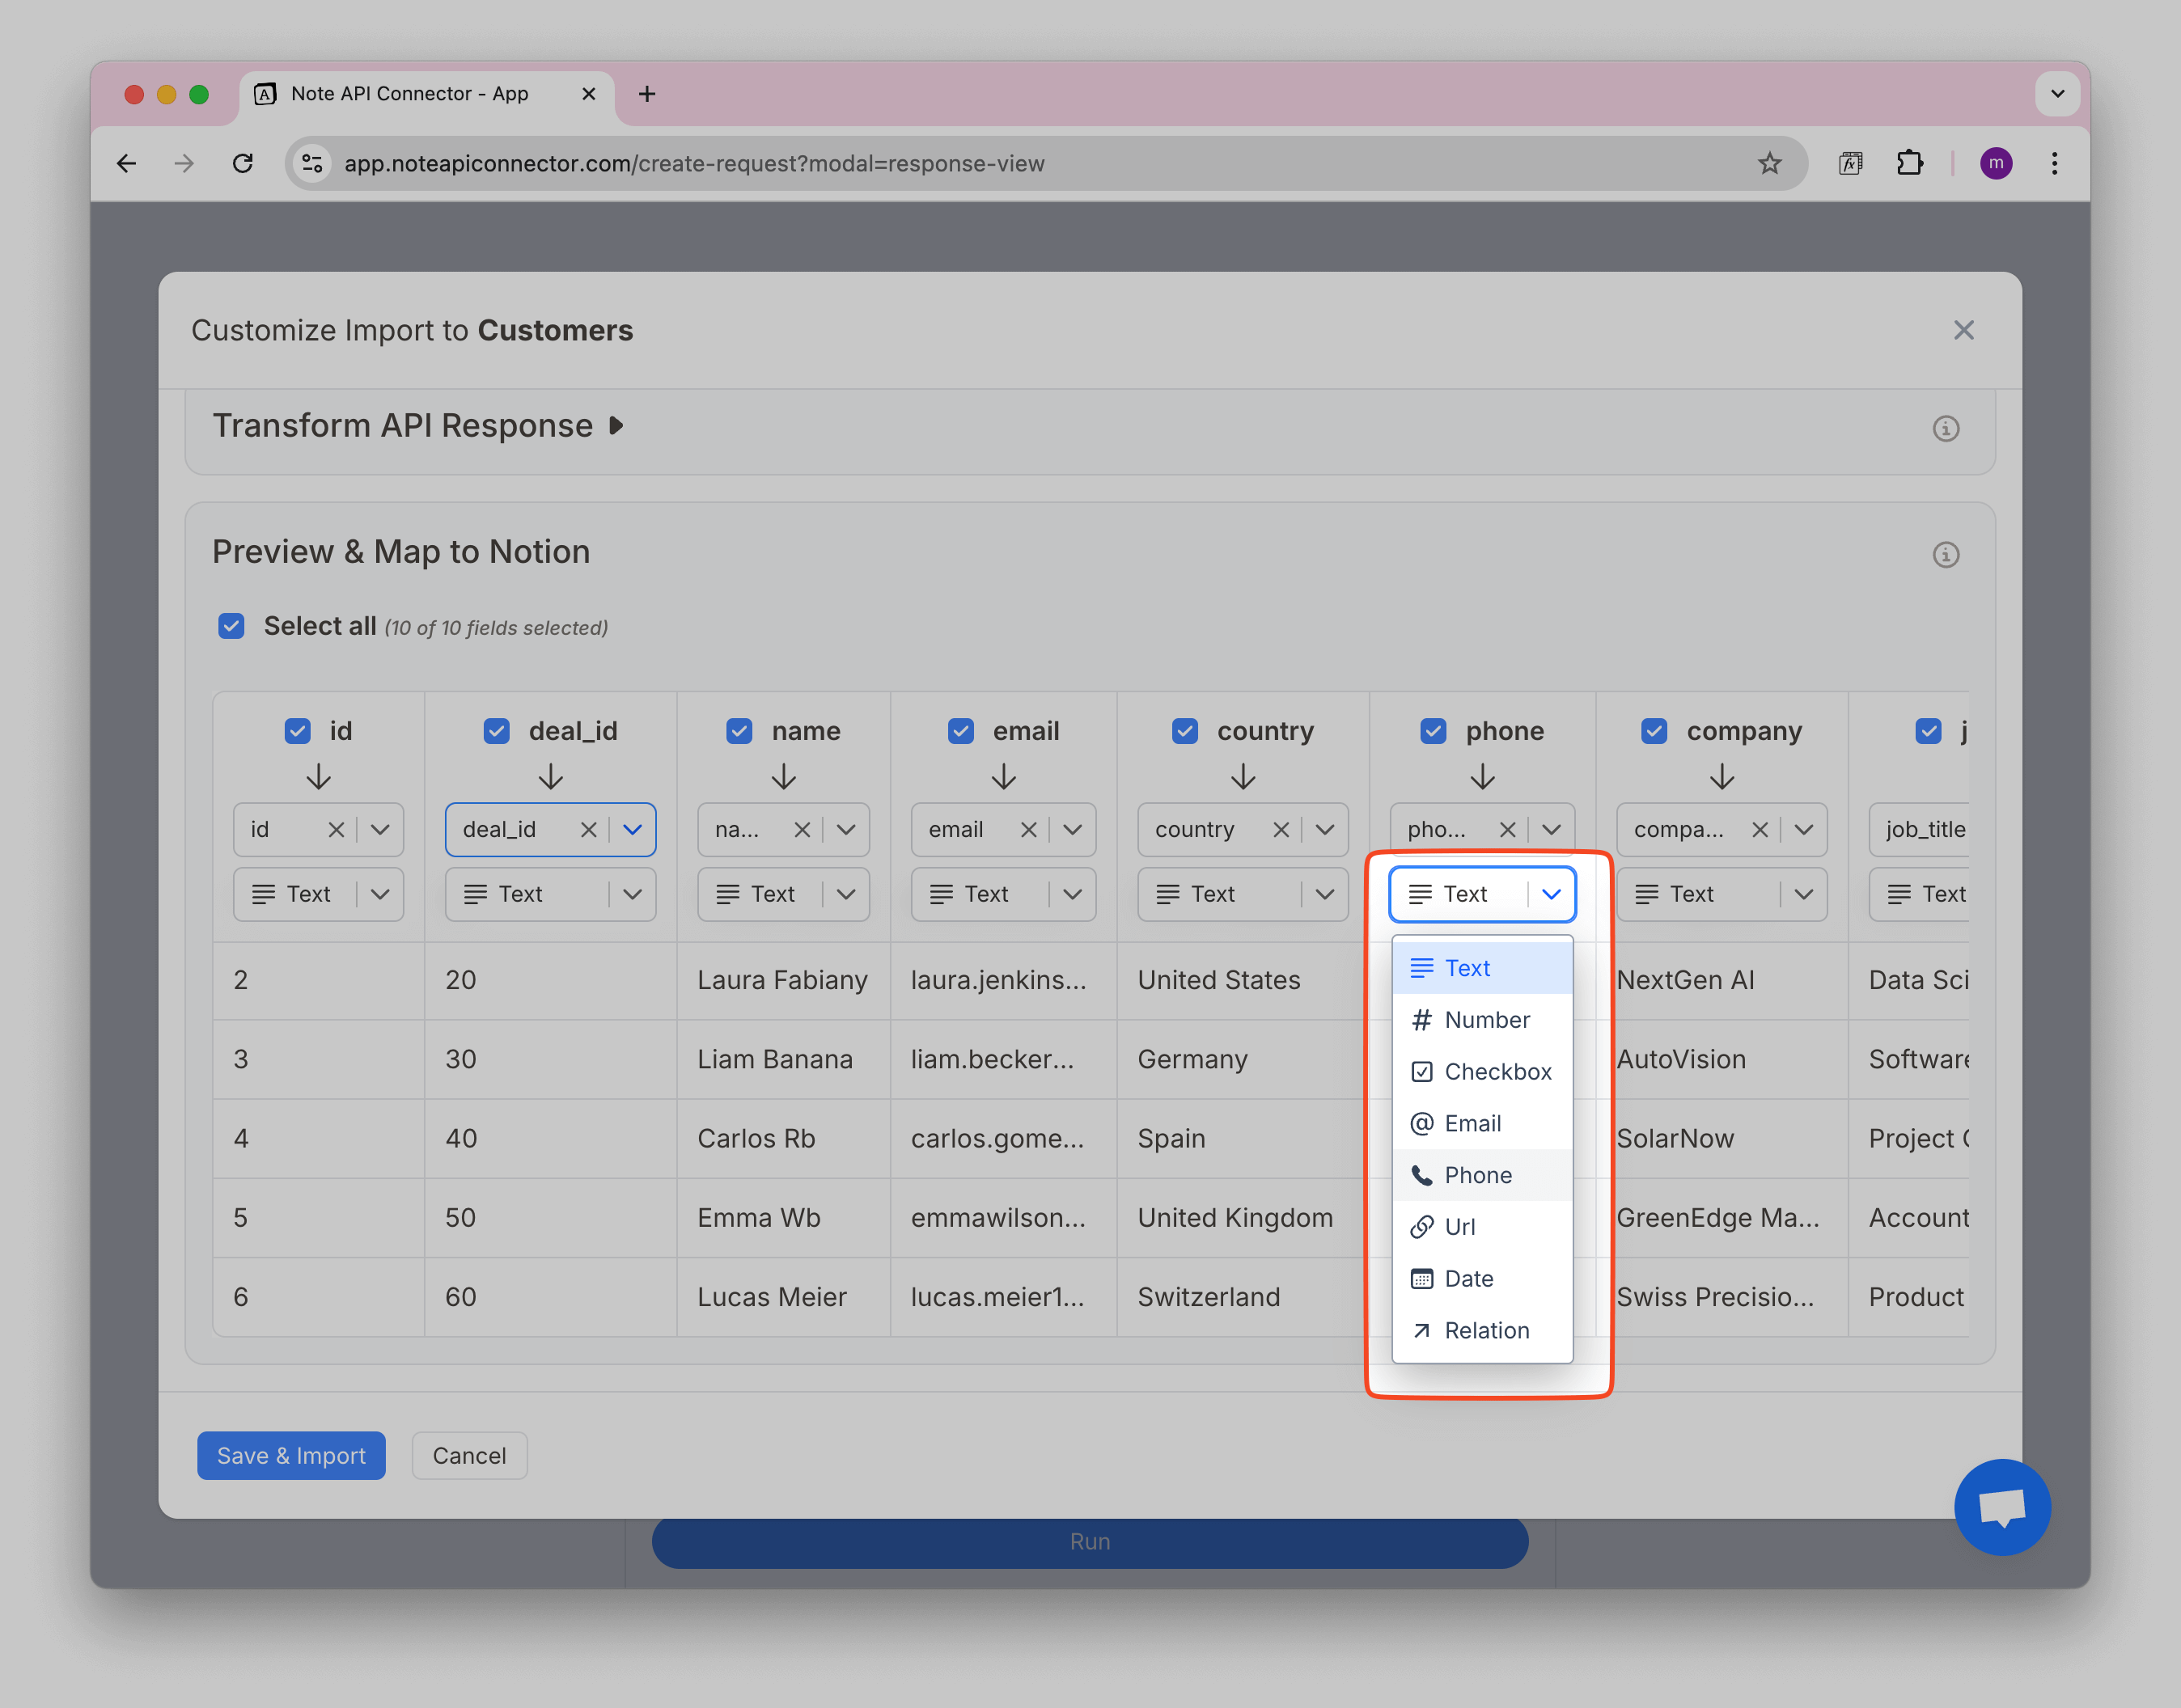Click the chat support bubble icon

2002,1506
